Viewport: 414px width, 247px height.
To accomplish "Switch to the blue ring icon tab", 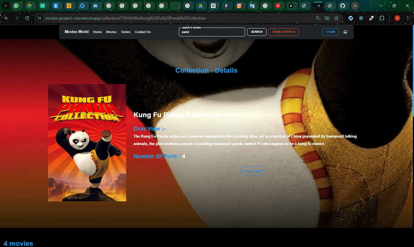I will tap(82, 6).
